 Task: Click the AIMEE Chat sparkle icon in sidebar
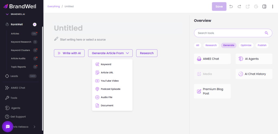pos(7,88)
